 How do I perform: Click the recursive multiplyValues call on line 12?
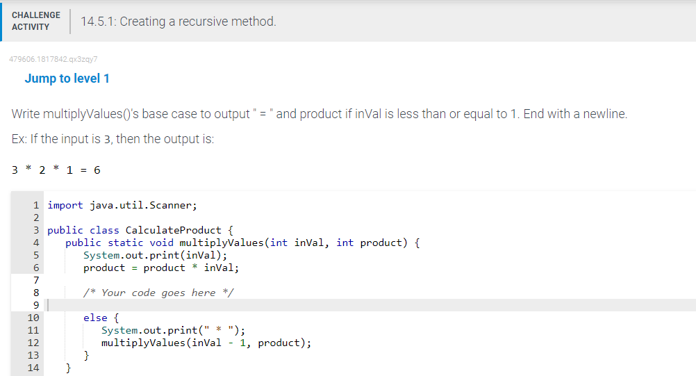pyautogui.click(x=206, y=343)
